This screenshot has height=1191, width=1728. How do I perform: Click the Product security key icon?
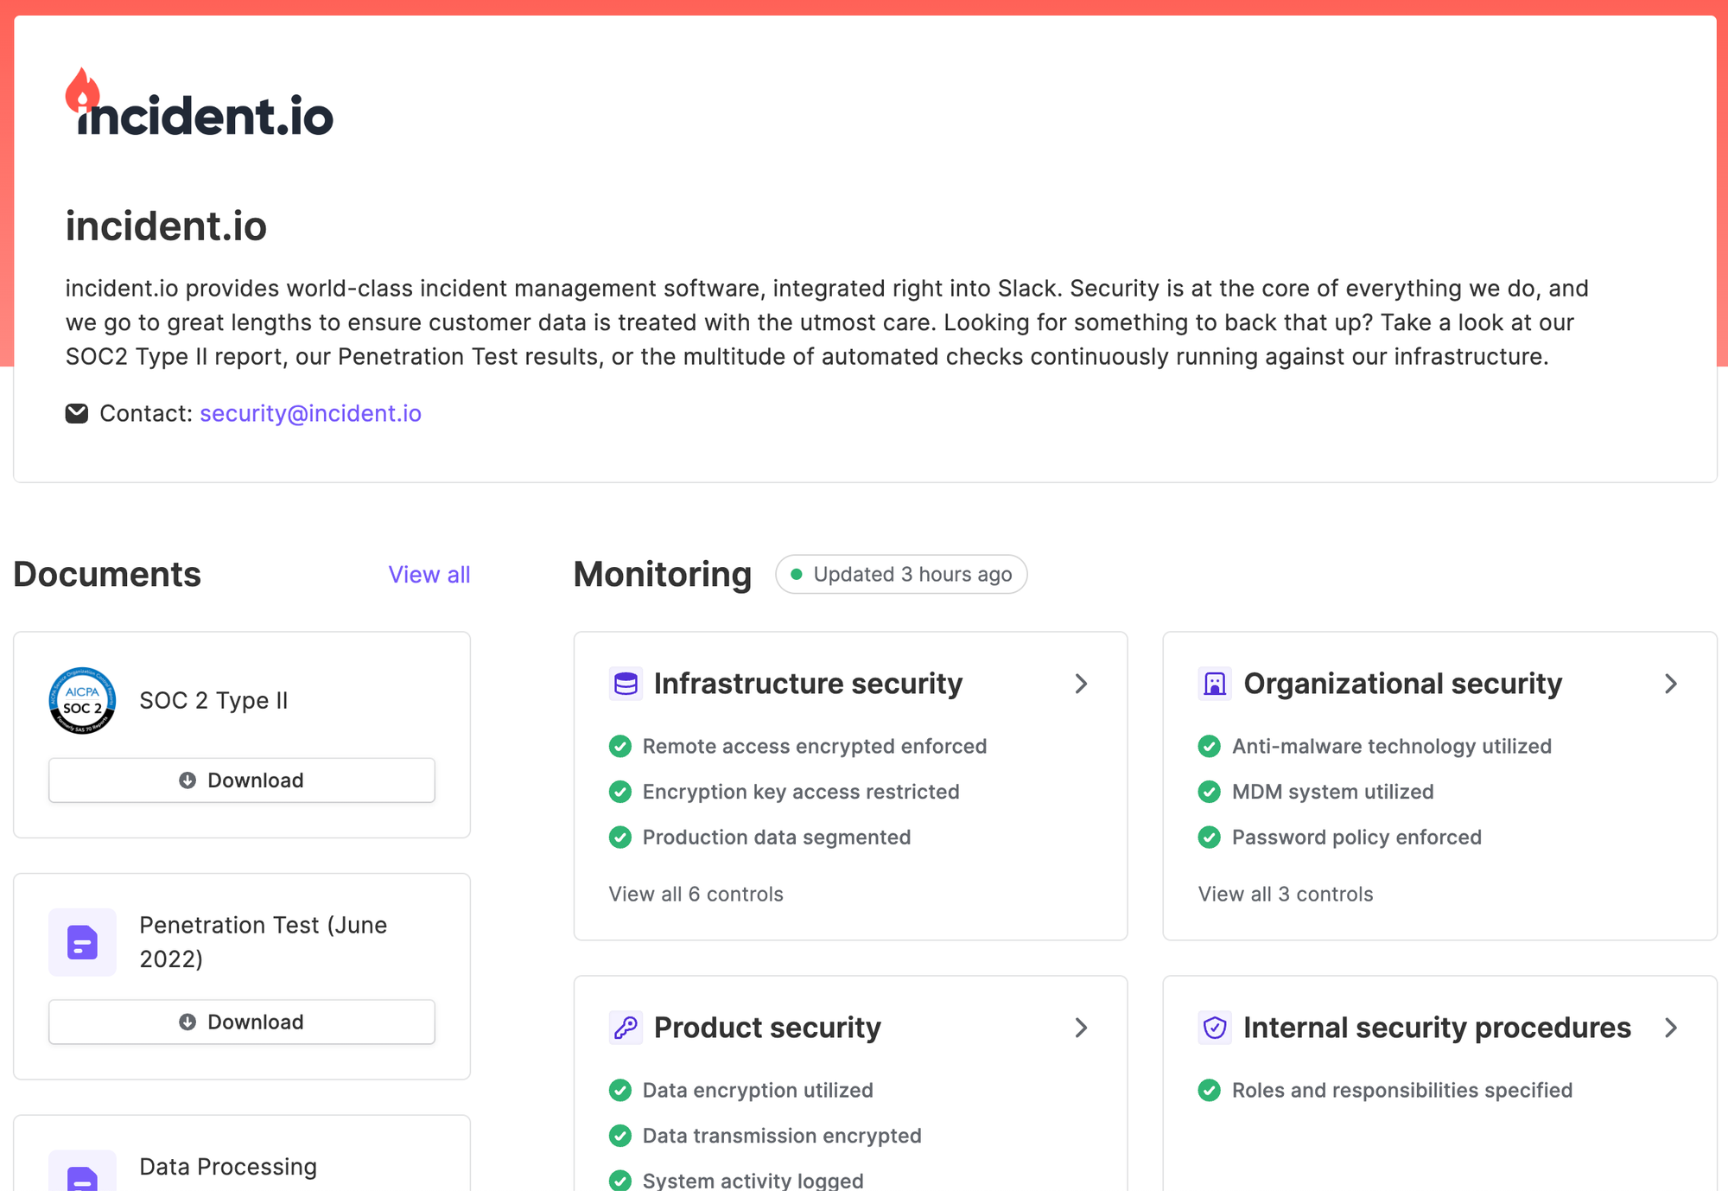626,1028
